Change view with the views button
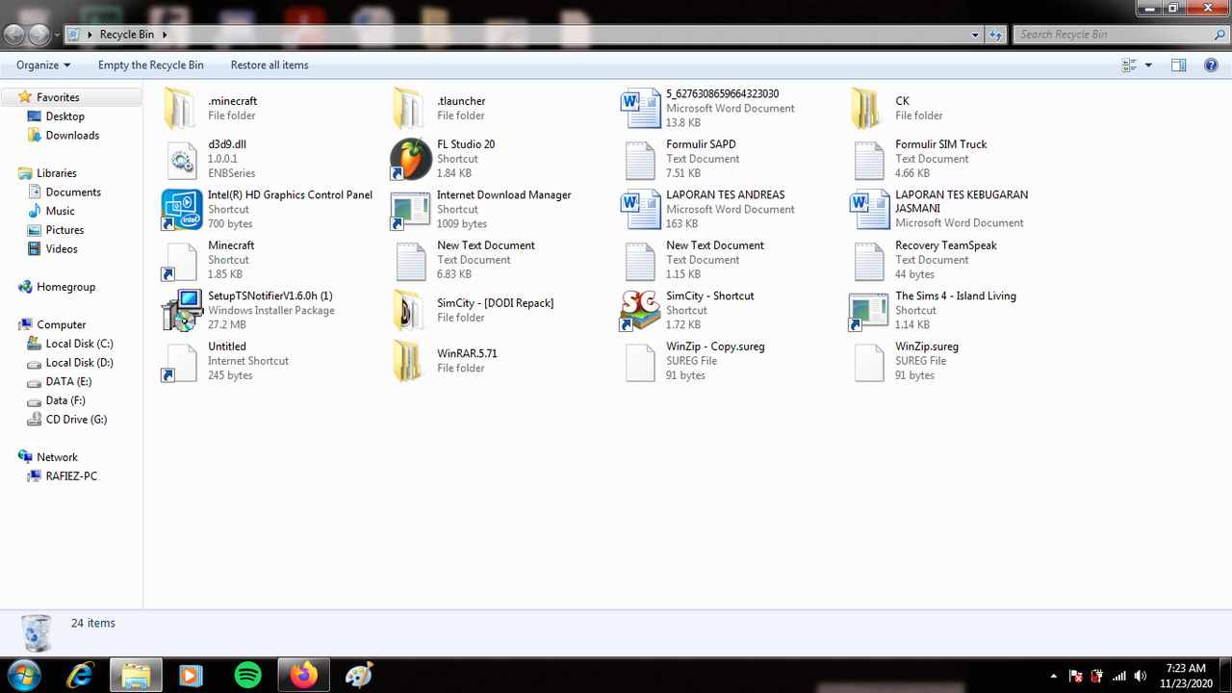Screen dimensions: 1232x693 pos(1130,65)
